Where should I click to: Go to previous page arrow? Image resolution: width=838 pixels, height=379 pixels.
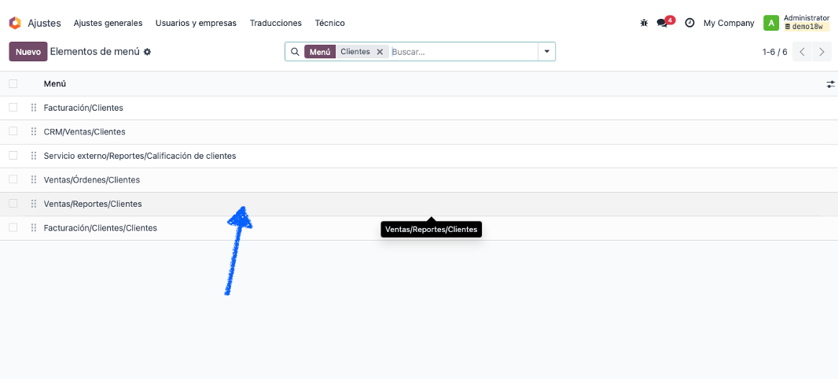coord(802,52)
